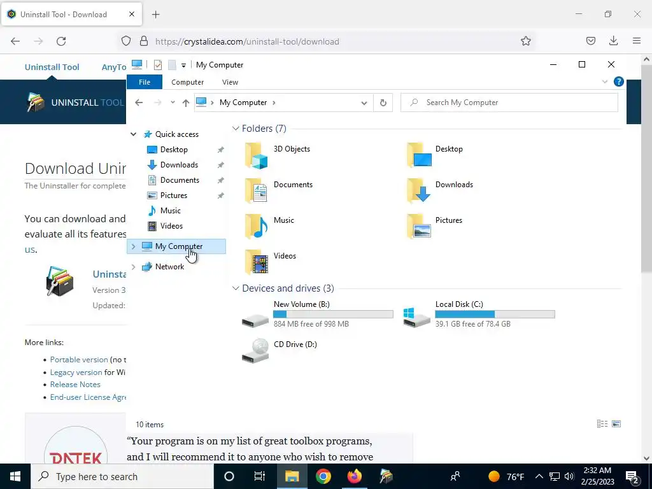652x489 pixels.
Task: Open Uninstall Tool app in taskbar
Action: 386,476
